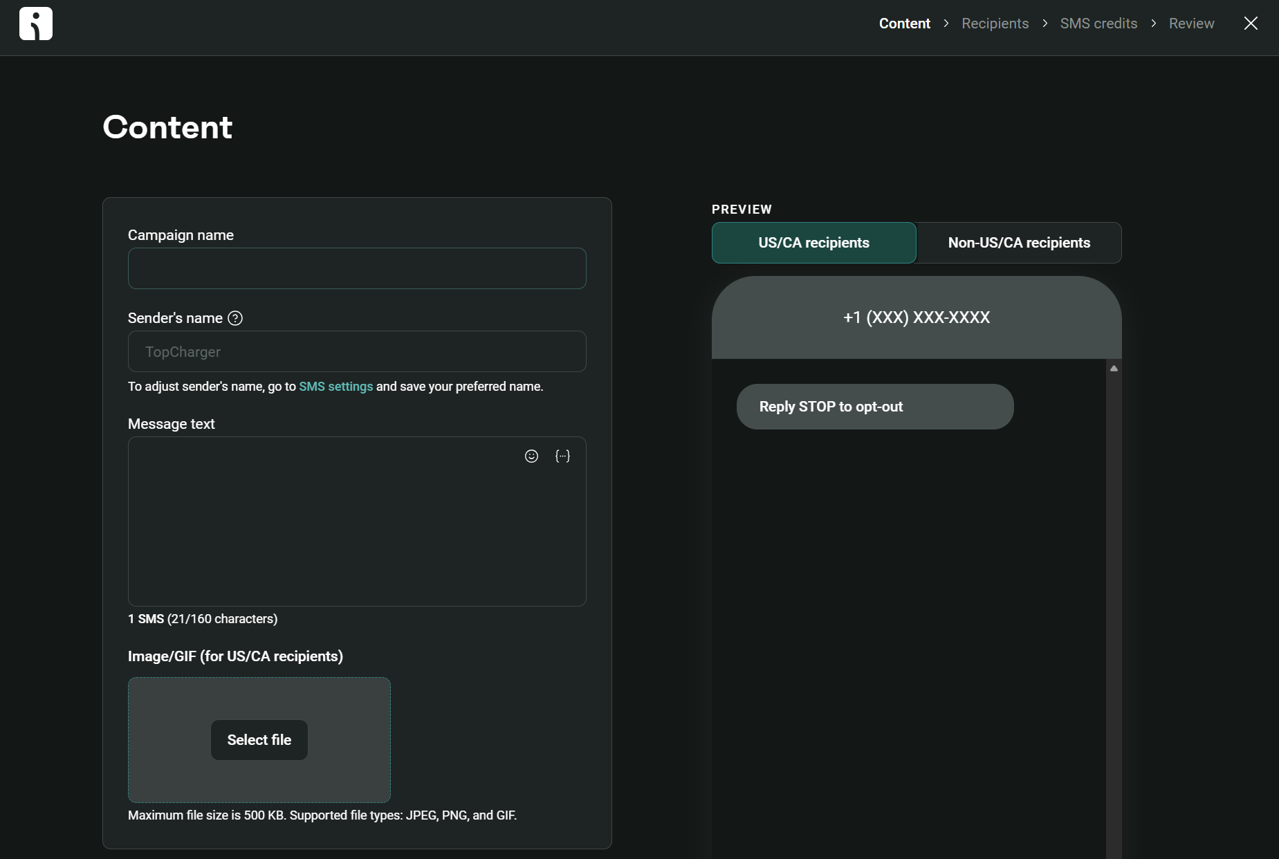Image resolution: width=1279 pixels, height=859 pixels.
Task: Go to the Review step
Action: (1191, 24)
